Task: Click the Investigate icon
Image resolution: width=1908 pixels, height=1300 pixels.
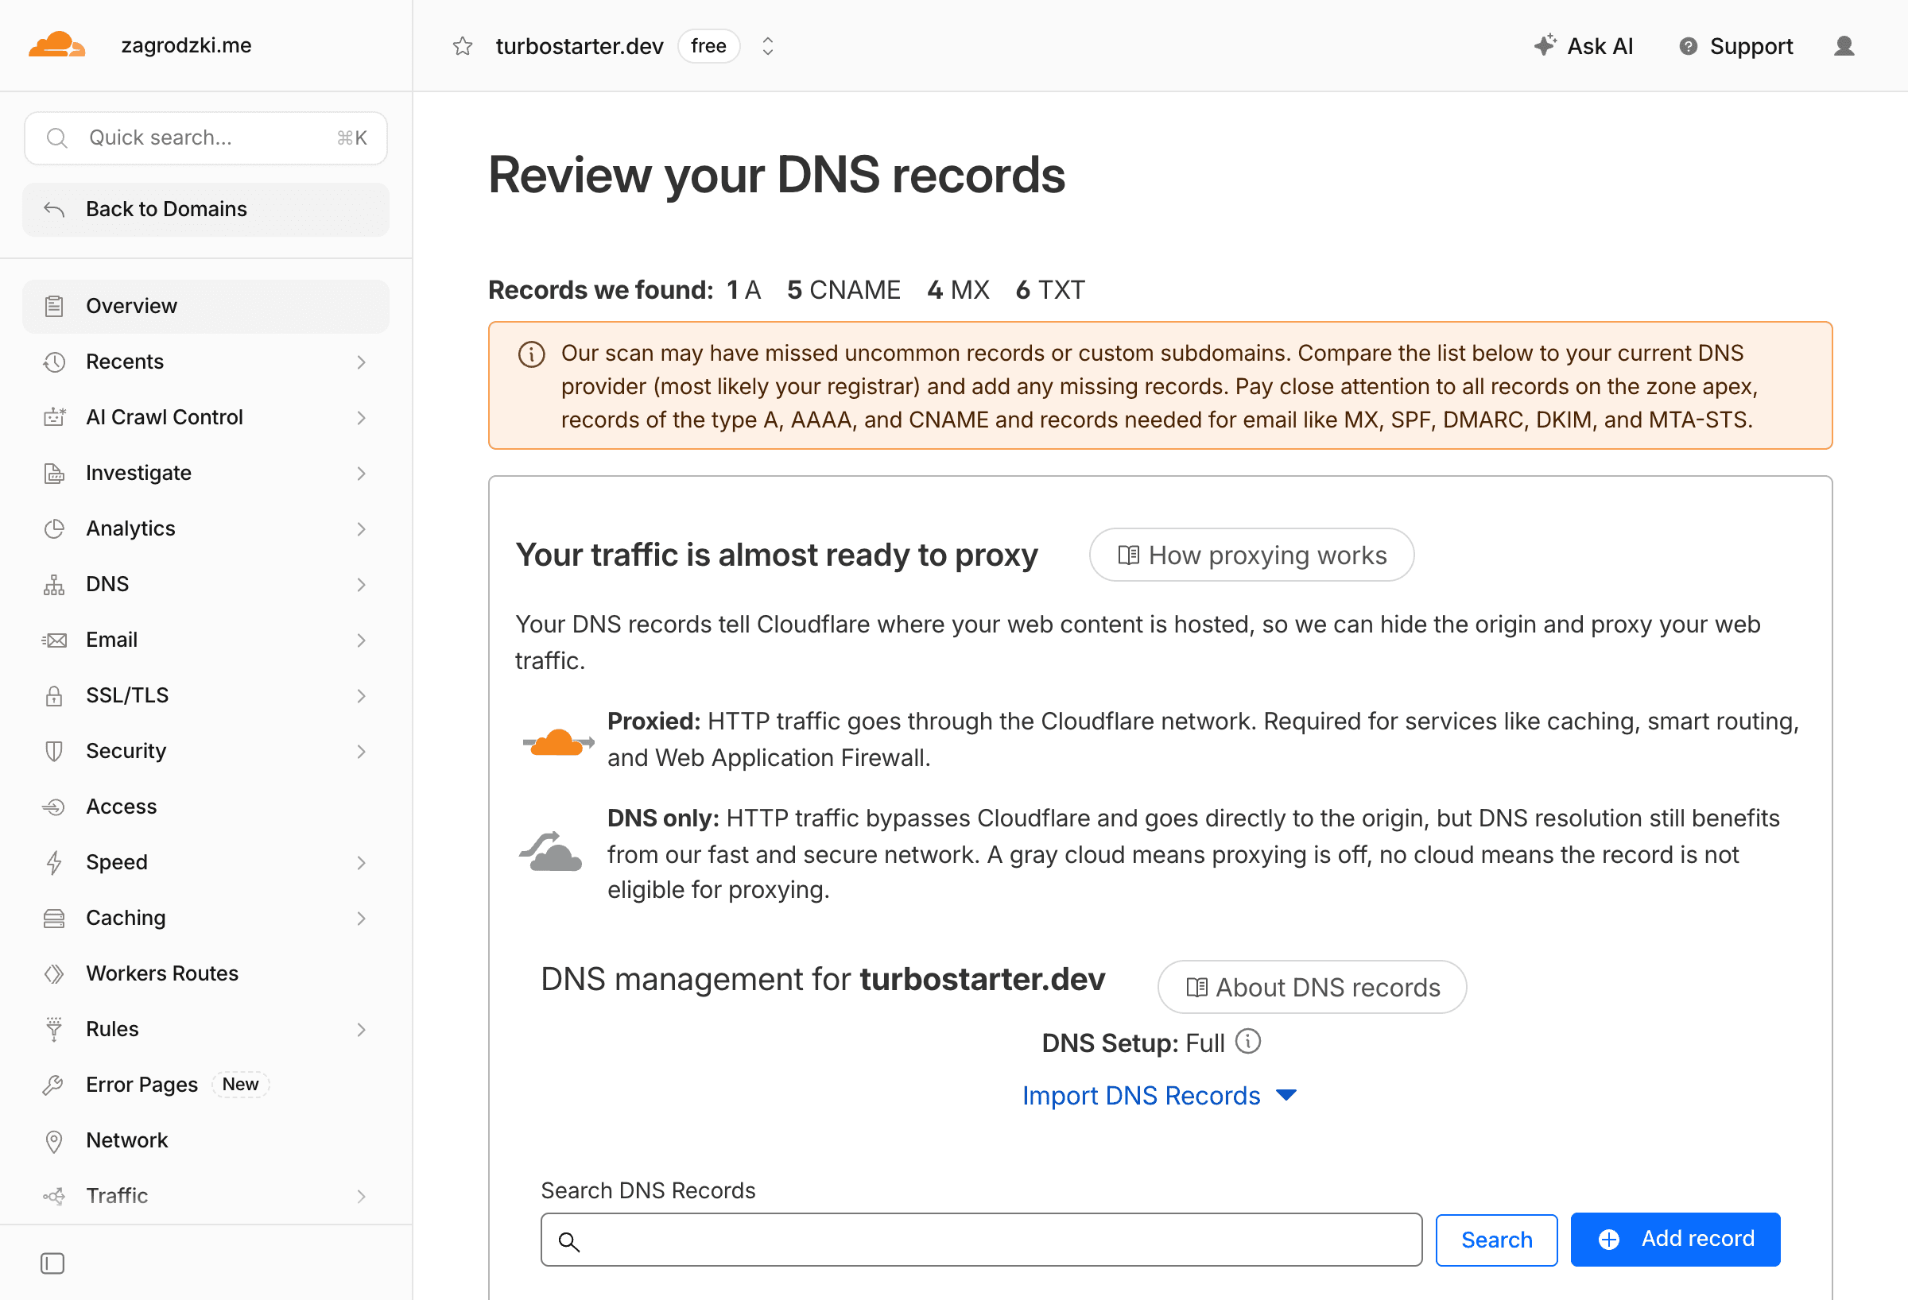Action: click(54, 474)
